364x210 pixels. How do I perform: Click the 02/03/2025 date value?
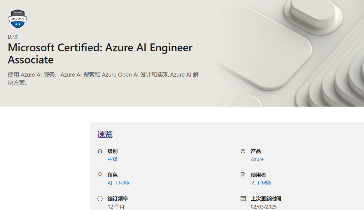[264, 207]
